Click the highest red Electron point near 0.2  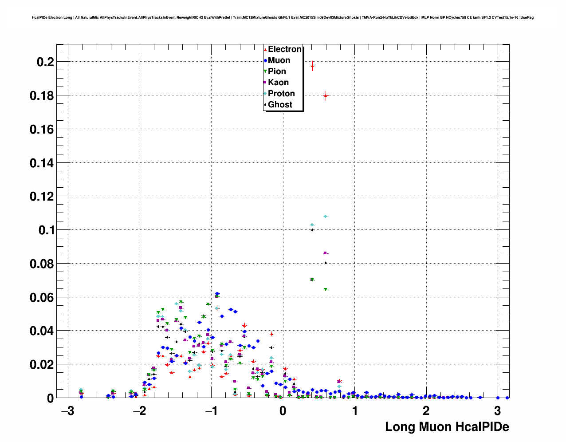click(312, 66)
